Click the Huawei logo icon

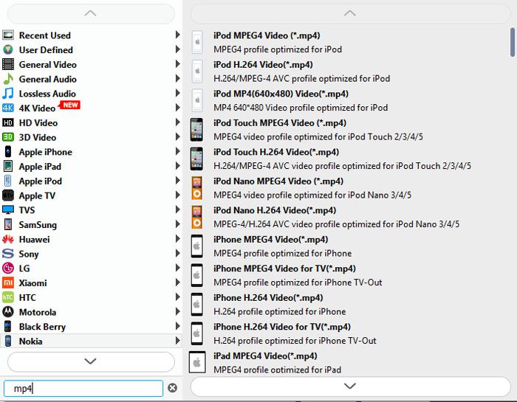[x=8, y=239]
